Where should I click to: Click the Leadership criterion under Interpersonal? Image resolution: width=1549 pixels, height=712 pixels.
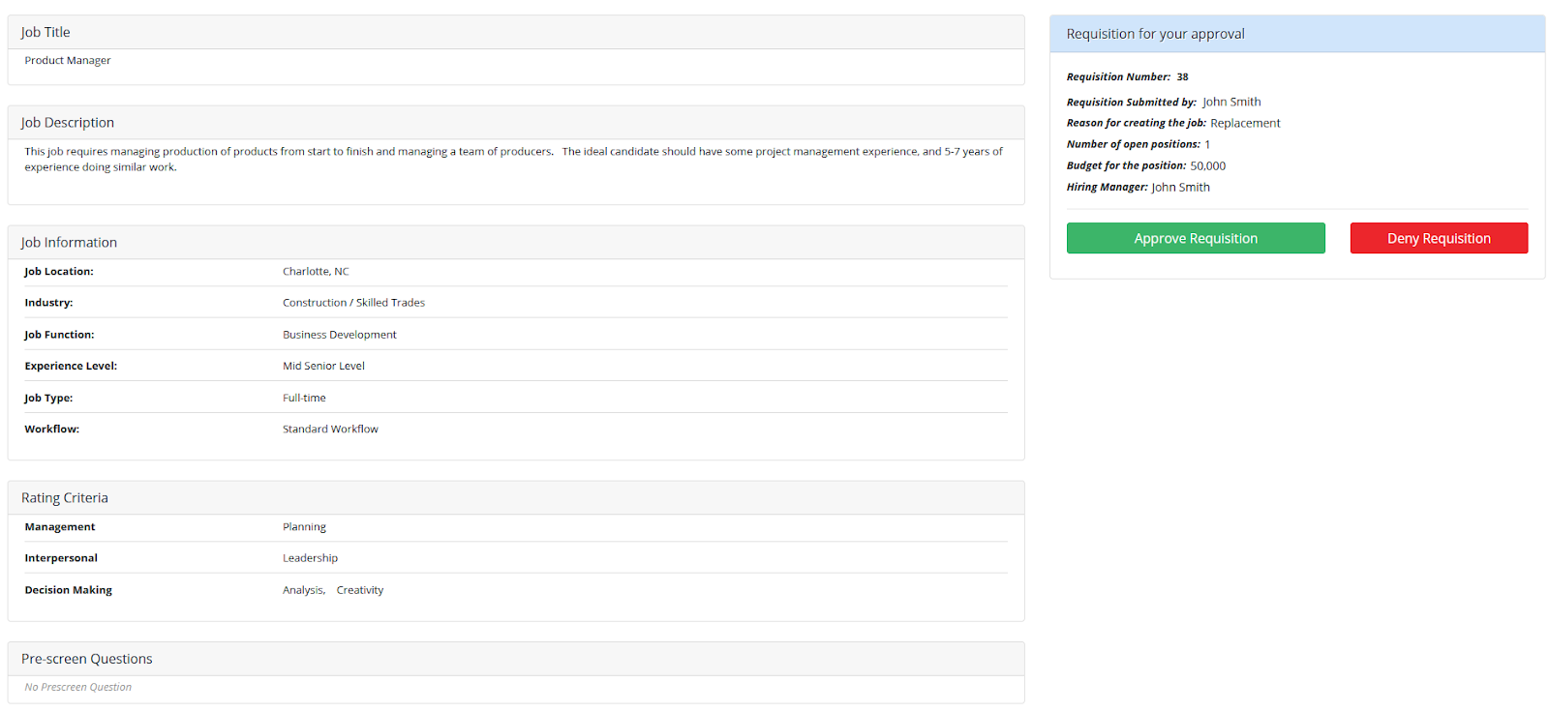(x=310, y=558)
